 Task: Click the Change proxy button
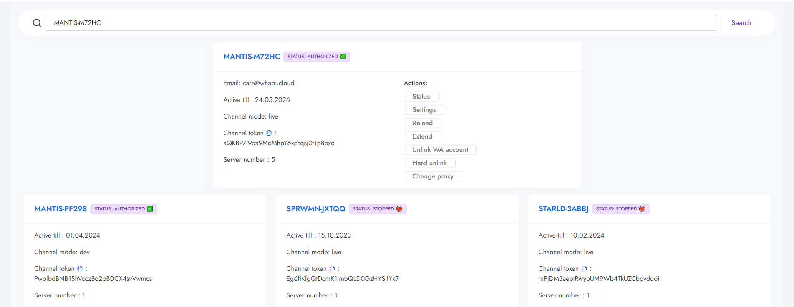[433, 176]
